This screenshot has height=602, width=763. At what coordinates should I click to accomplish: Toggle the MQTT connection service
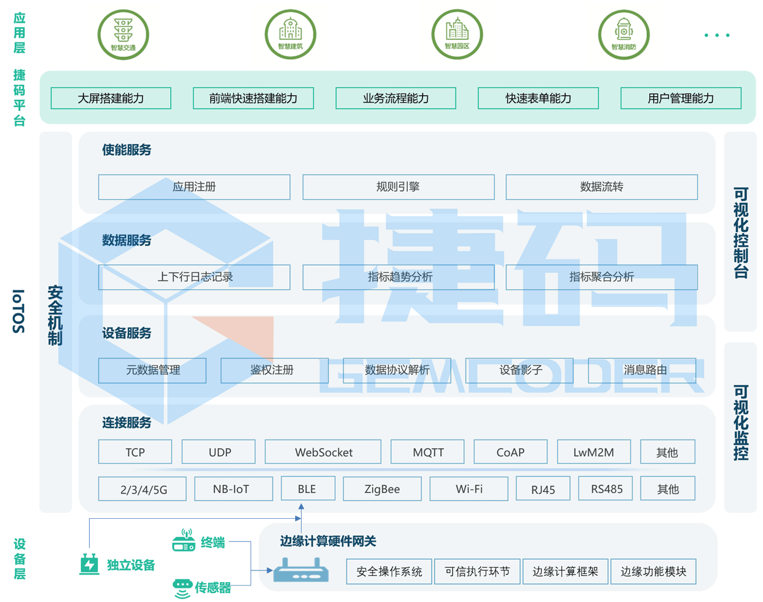[428, 451]
